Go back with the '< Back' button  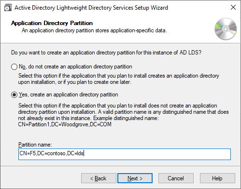99,178
